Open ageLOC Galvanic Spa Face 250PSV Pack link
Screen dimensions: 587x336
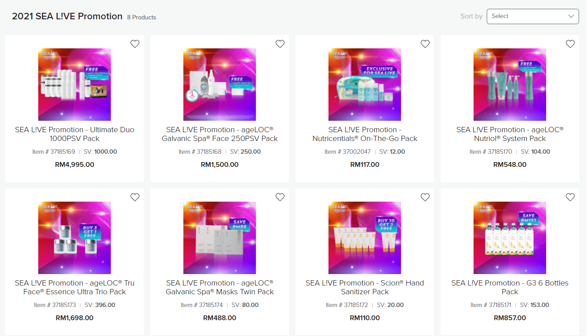coord(220,134)
